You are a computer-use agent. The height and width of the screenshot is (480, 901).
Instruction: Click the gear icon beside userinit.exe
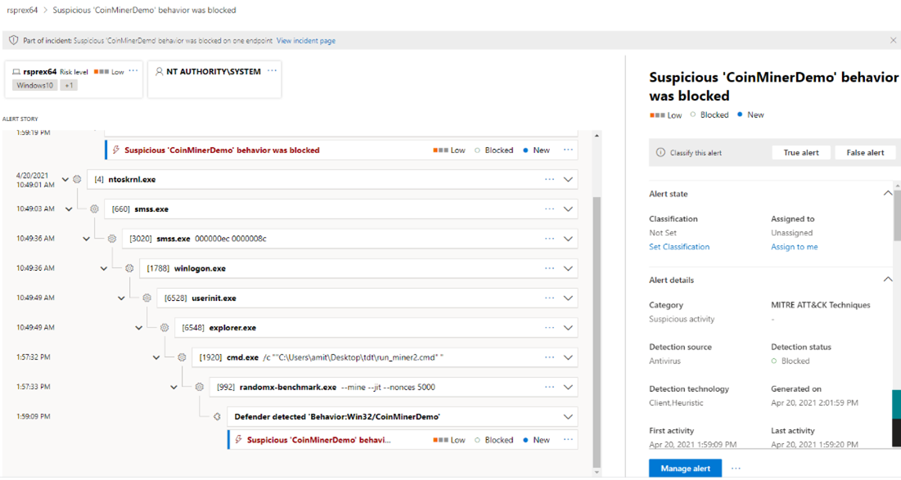146,298
